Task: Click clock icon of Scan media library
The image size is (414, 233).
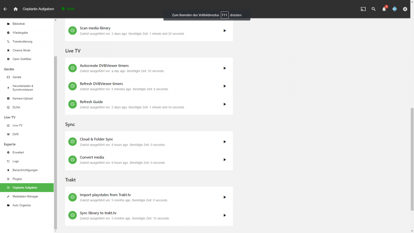Action: (72, 31)
